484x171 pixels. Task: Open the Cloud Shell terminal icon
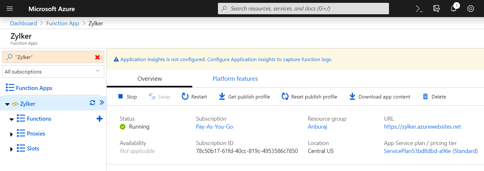[419, 9]
